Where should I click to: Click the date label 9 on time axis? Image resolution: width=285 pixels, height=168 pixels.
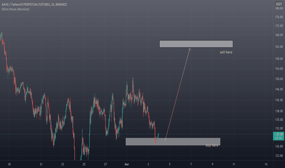pos(212,164)
